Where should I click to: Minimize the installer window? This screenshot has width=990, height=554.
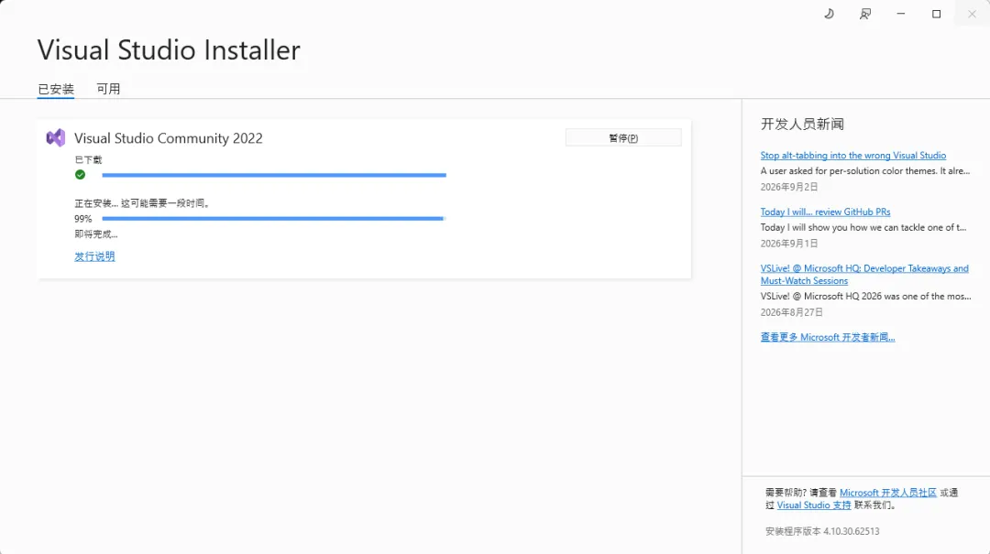click(901, 14)
